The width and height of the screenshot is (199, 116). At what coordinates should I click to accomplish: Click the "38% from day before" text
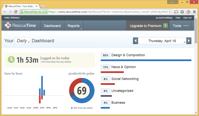tap(83, 108)
